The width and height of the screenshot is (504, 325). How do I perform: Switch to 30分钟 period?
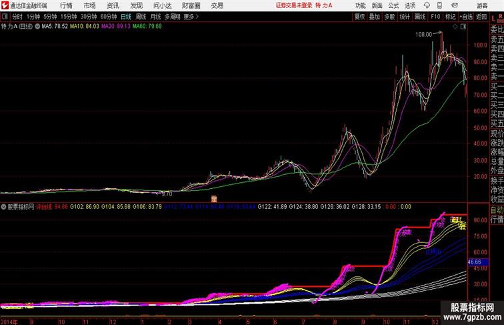[x=89, y=17]
